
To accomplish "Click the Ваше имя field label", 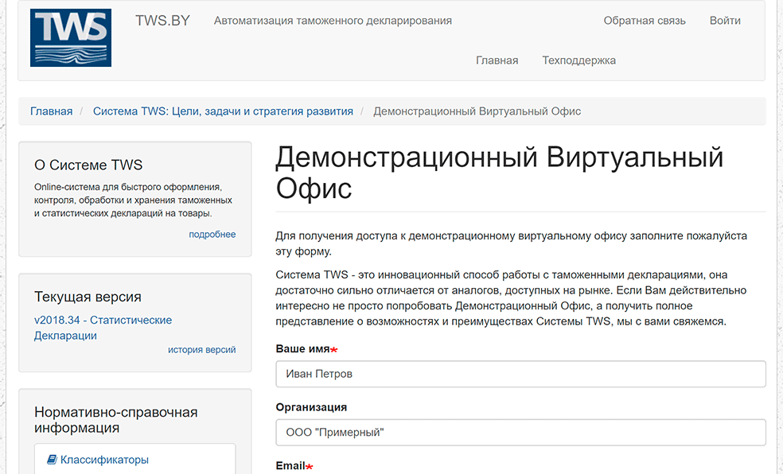I will tap(302, 349).
